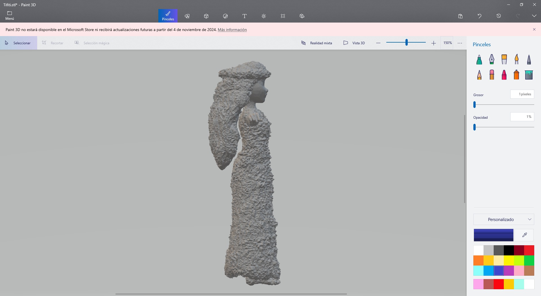Screen dimensions: 541x296
Task: Open the History clock icon
Action: tap(499, 16)
